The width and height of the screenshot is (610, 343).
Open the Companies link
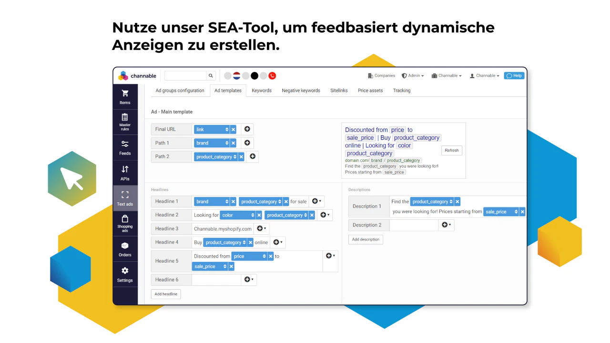(x=381, y=76)
